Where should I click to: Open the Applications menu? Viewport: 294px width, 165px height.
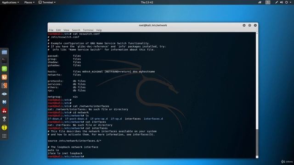(x=10, y=2)
